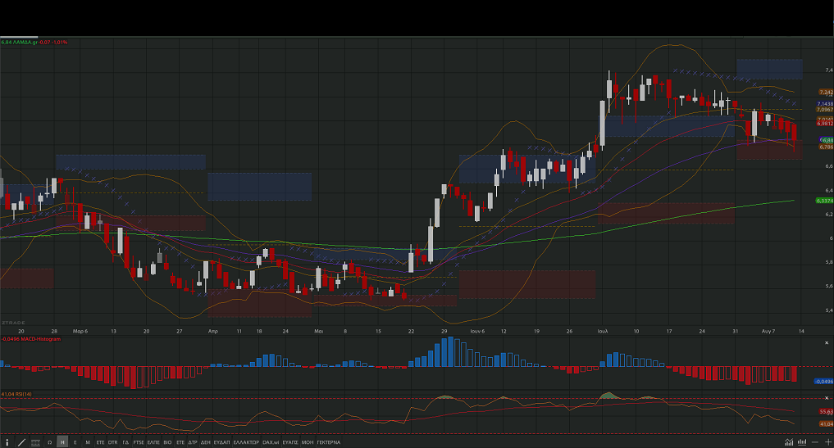Viewport: 834px width, 448px height.
Task: Open the indicators bar-chart icon
Action: (x=802, y=442)
